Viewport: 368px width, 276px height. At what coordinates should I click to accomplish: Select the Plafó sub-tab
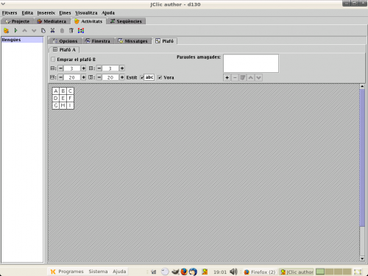(165, 41)
